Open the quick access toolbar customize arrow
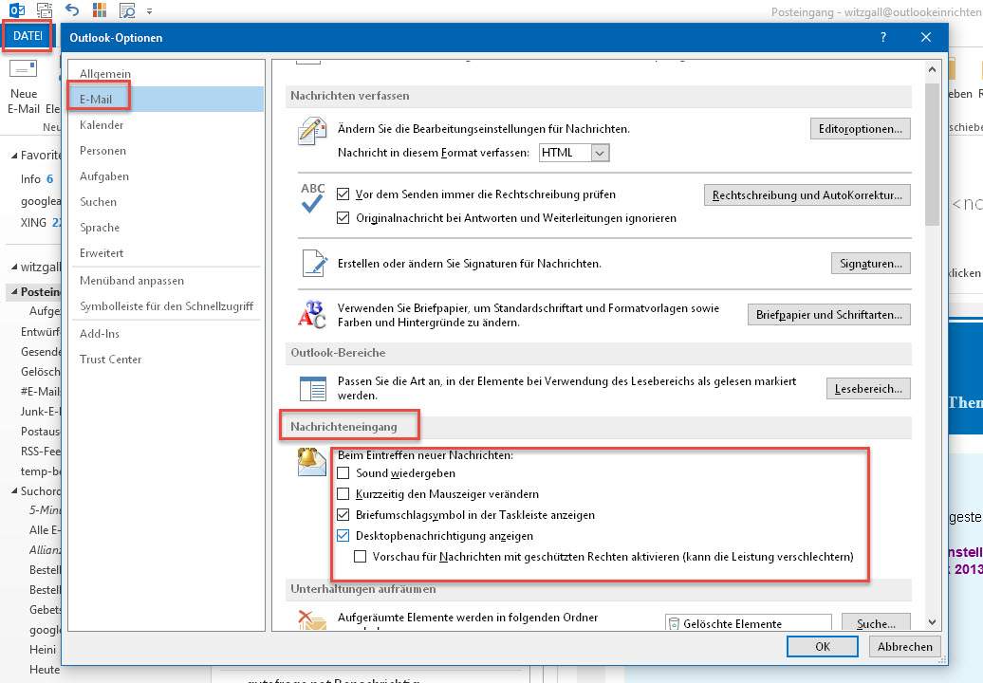Viewport: 983px width, 683px height. (x=149, y=11)
